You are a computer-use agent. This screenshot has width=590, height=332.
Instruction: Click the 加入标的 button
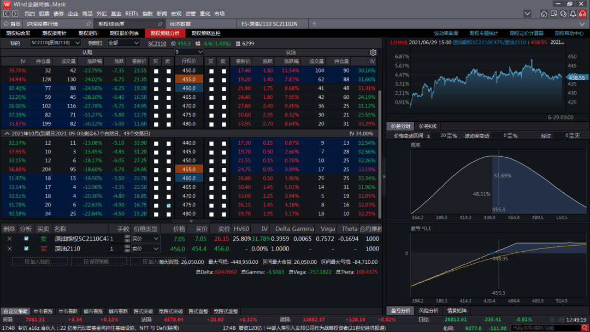40,262
